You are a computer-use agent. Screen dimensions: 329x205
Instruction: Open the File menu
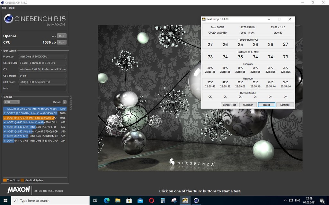pyautogui.click(x=4, y=8)
